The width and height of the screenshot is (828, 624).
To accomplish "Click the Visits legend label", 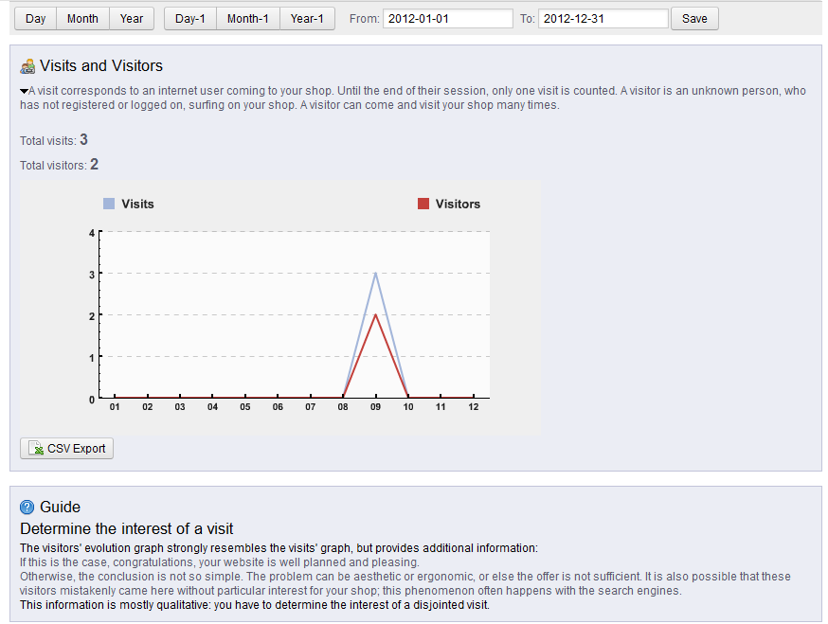I will coord(137,204).
